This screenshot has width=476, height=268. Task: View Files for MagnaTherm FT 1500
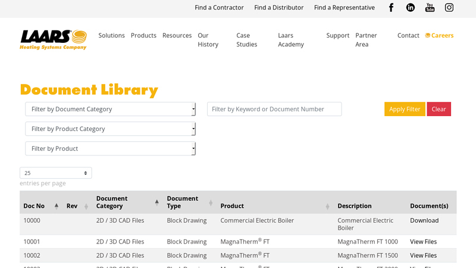tap(423, 255)
